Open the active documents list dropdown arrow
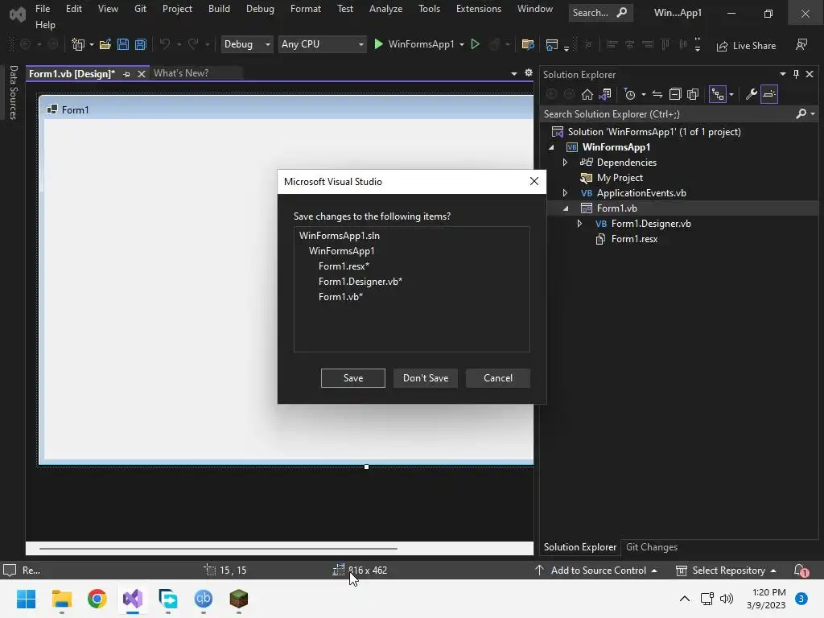Image resolution: width=824 pixels, height=618 pixels. pyautogui.click(x=514, y=73)
